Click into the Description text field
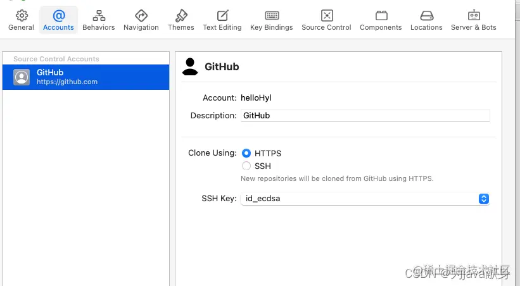Viewport: 520px width, 286px height. click(365, 115)
